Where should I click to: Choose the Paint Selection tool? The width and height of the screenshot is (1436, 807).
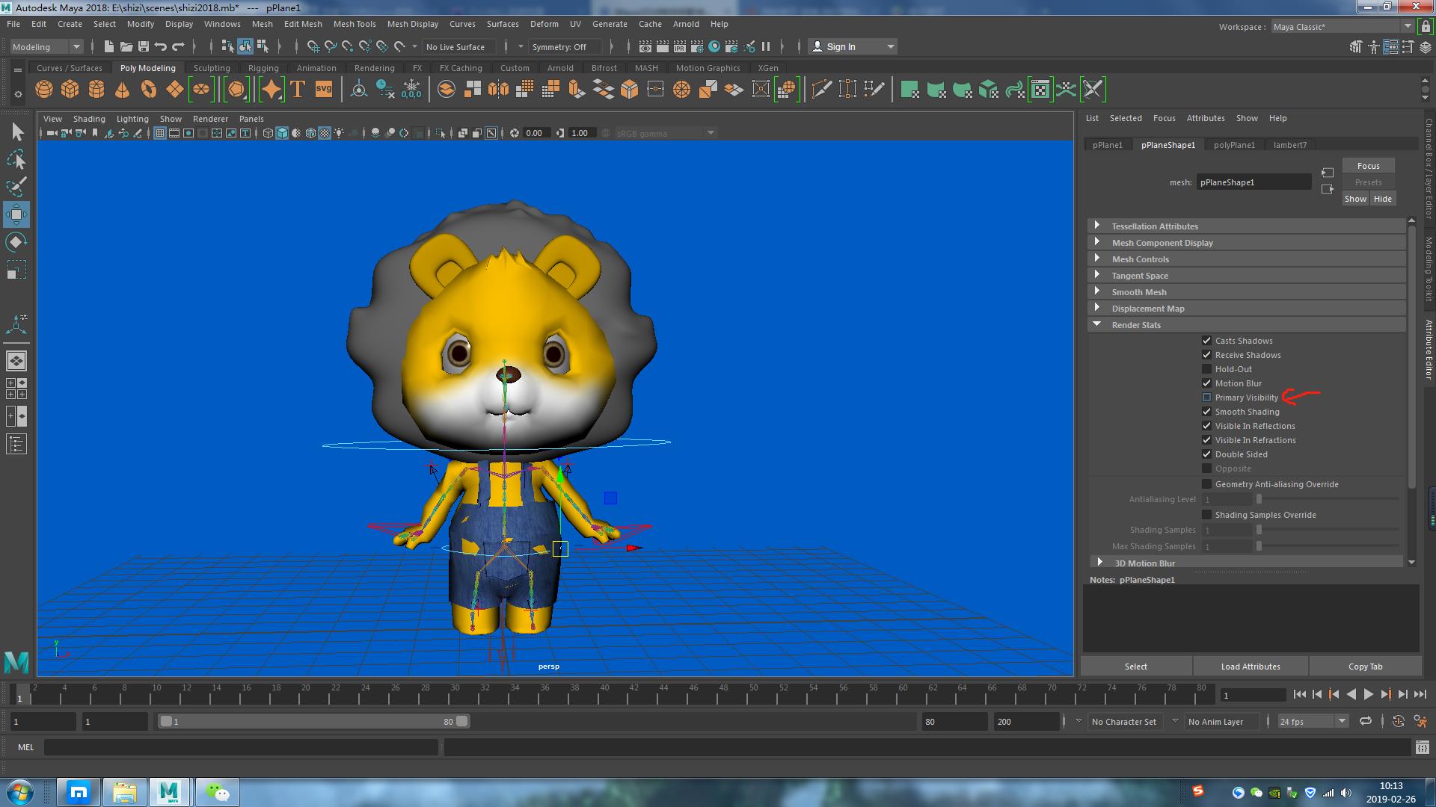coord(16,187)
